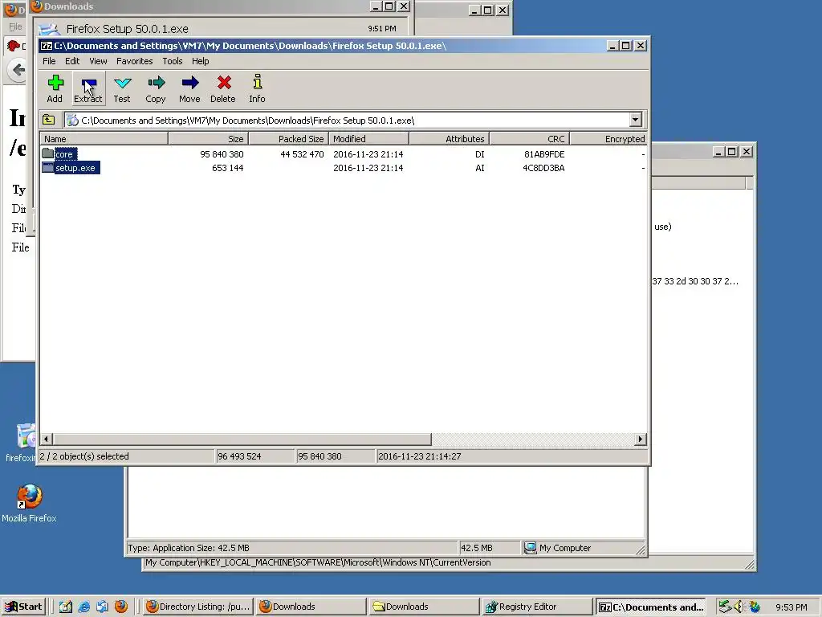Open Internet Explorer from quick launch
822x617 pixels.
coord(83,607)
